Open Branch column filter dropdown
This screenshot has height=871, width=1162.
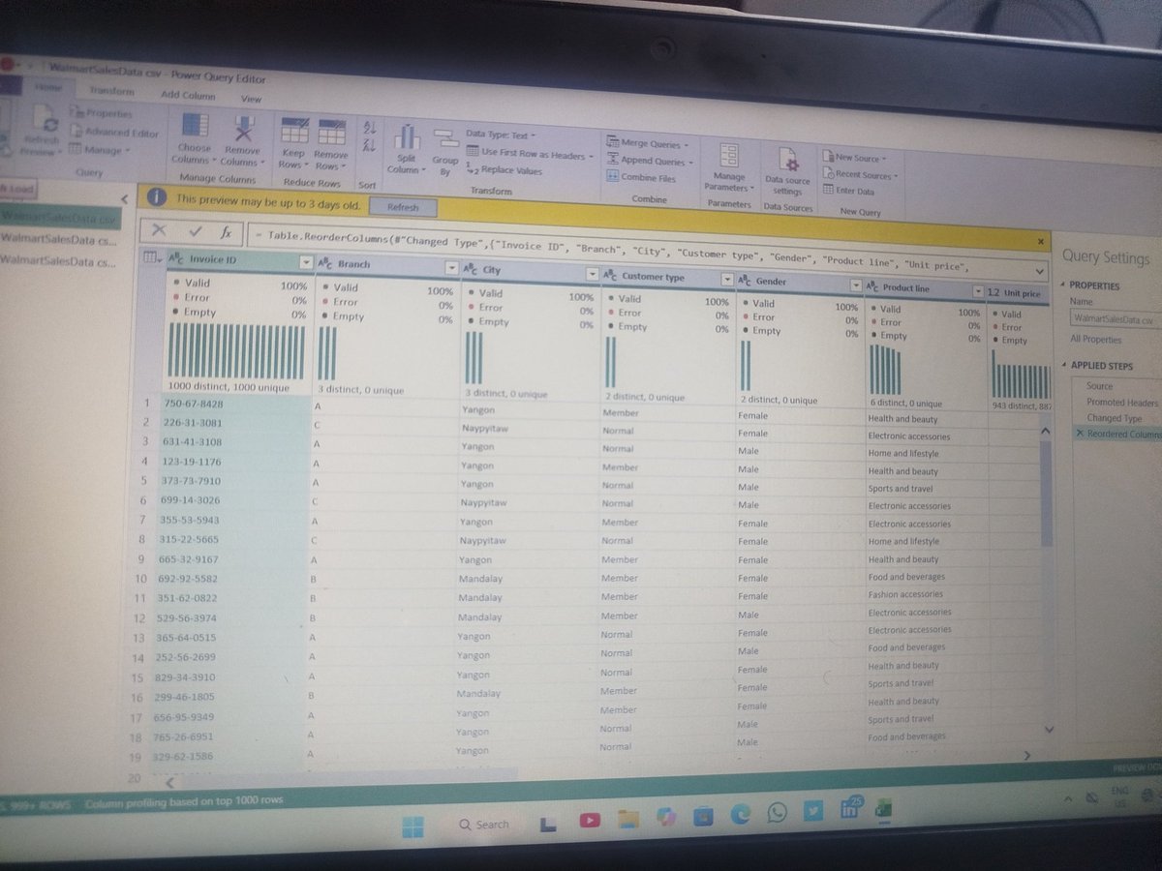point(451,267)
